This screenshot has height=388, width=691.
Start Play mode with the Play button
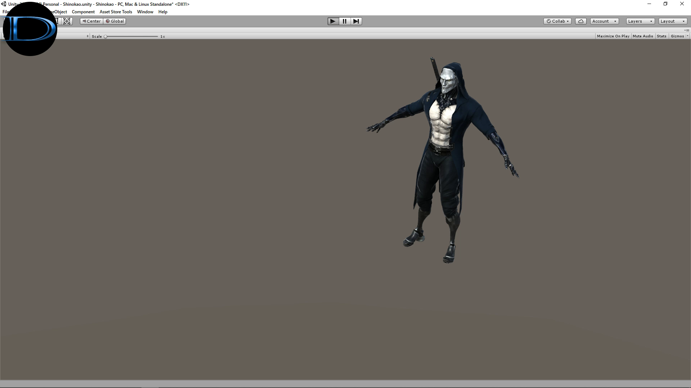tap(333, 21)
